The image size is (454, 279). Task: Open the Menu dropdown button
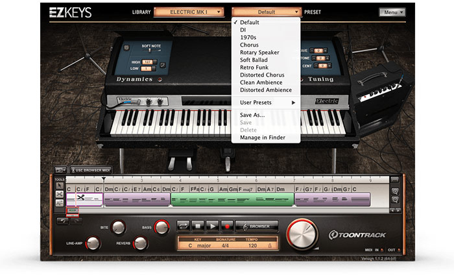coord(392,12)
